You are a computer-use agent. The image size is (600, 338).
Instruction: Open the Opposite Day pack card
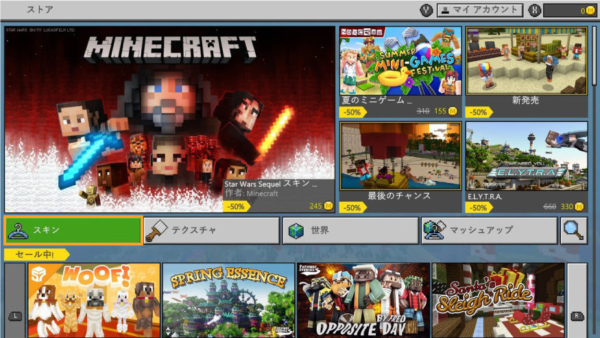(363, 300)
